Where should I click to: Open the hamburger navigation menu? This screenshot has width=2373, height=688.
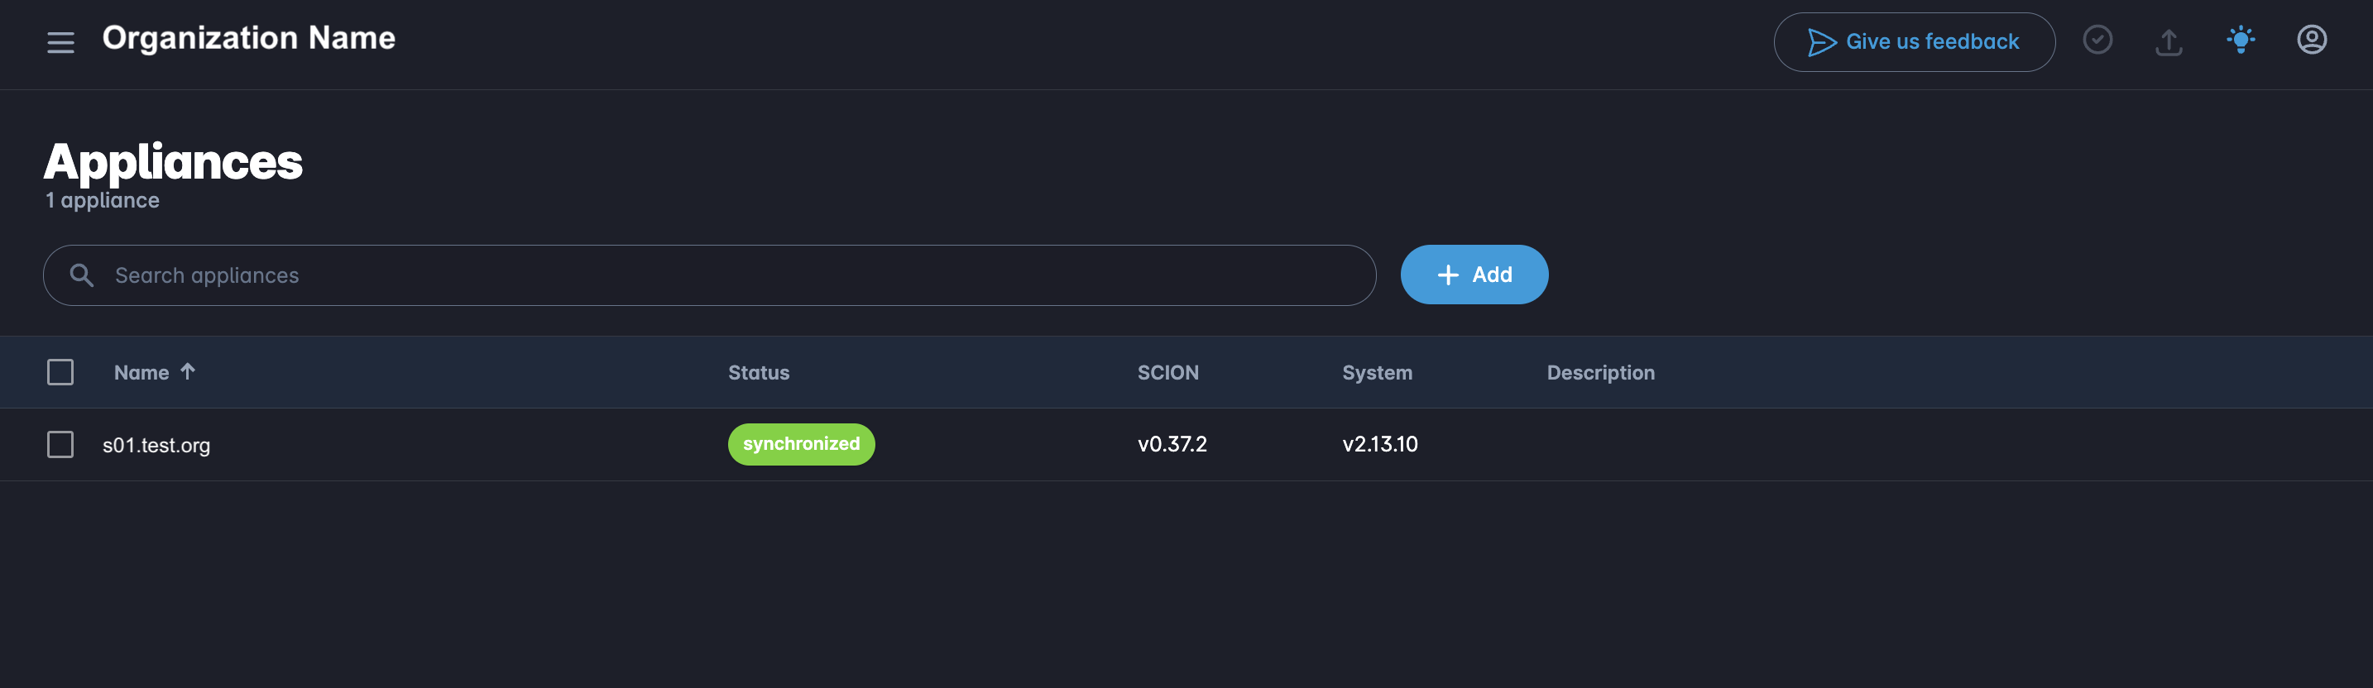[x=60, y=42]
